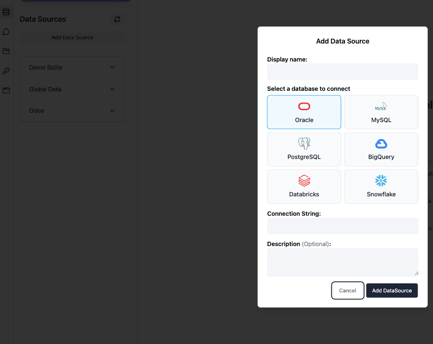433x344 pixels.
Task: Choose MySQL as the database type
Action: [x=381, y=112]
